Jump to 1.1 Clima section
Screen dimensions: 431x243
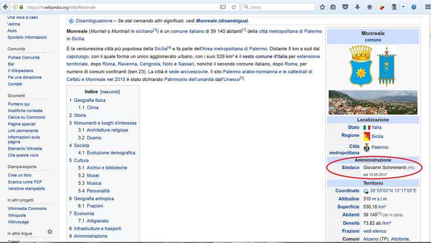88,108
